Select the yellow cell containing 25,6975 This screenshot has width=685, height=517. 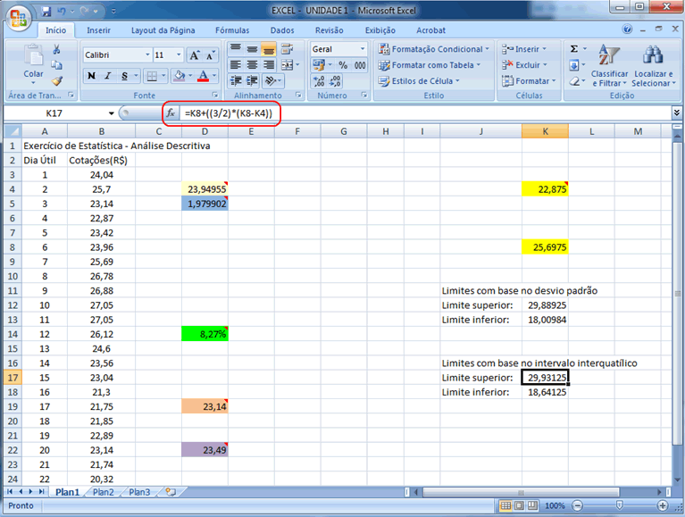coord(546,247)
